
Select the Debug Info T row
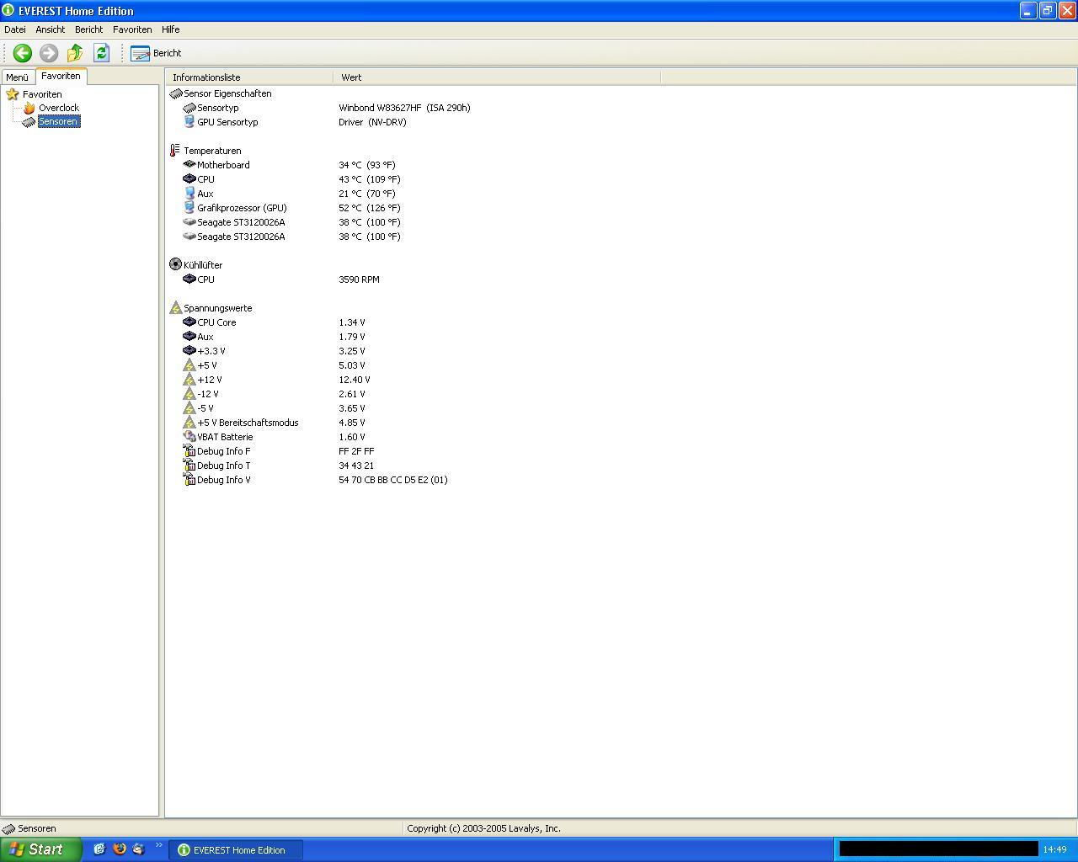point(223,466)
